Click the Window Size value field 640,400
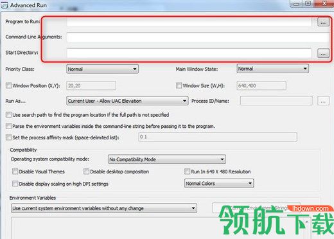This screenshot has width=334, height=239. coord(261,85)
